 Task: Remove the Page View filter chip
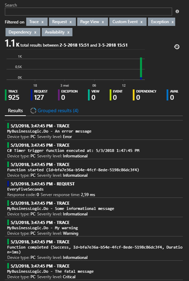click(103, 22)
